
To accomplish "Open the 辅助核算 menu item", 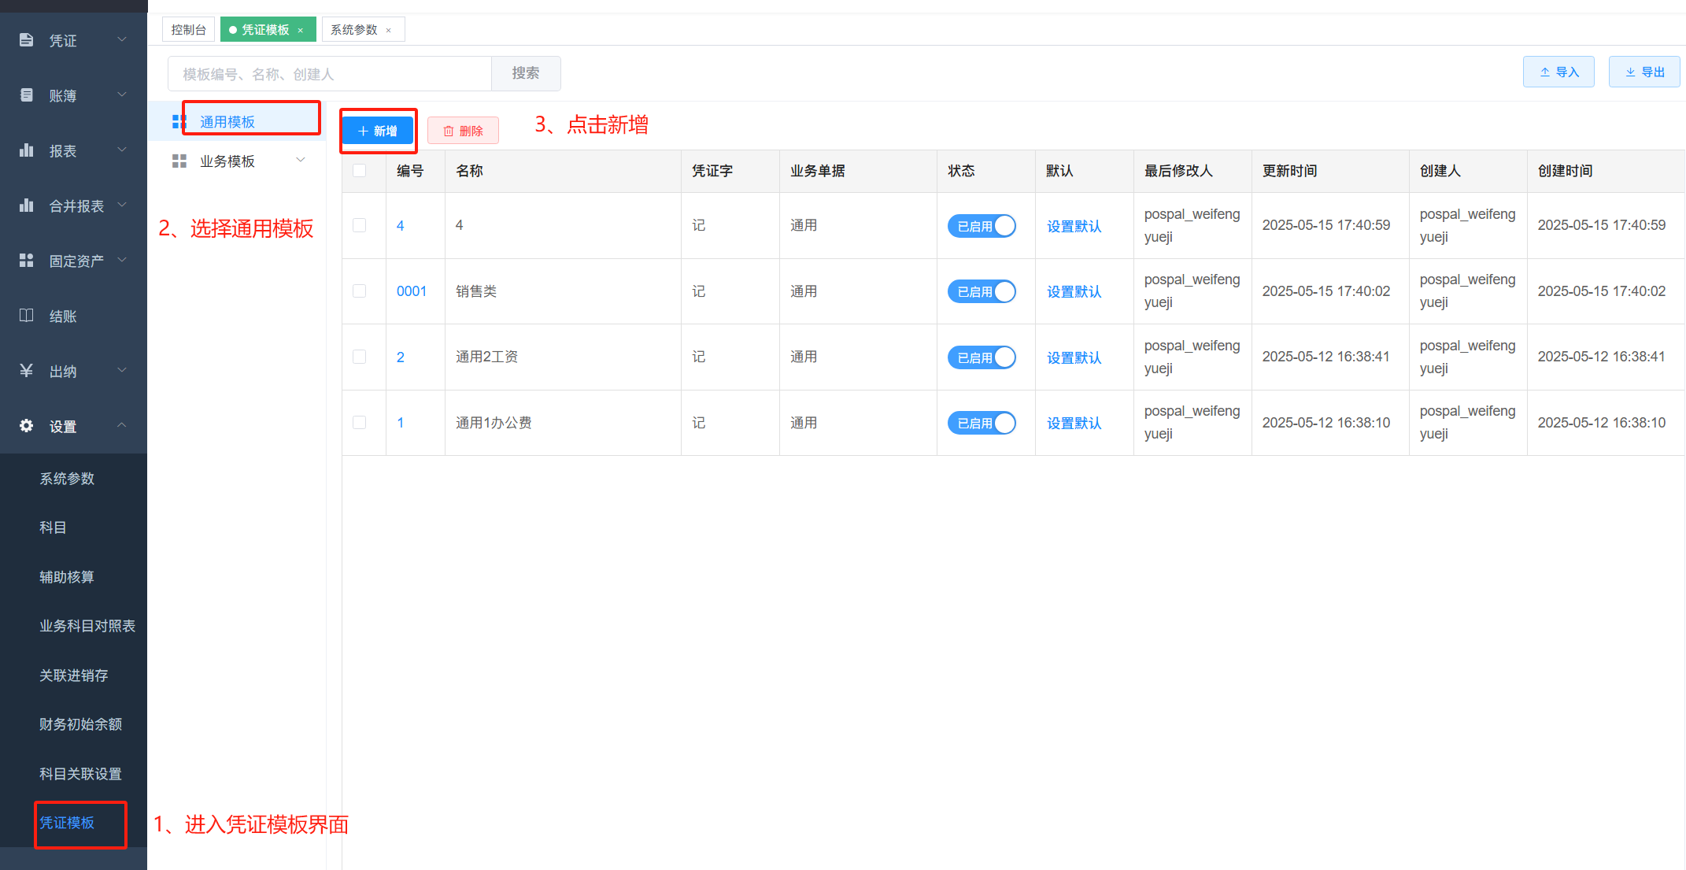I will (x=67, y=577).
